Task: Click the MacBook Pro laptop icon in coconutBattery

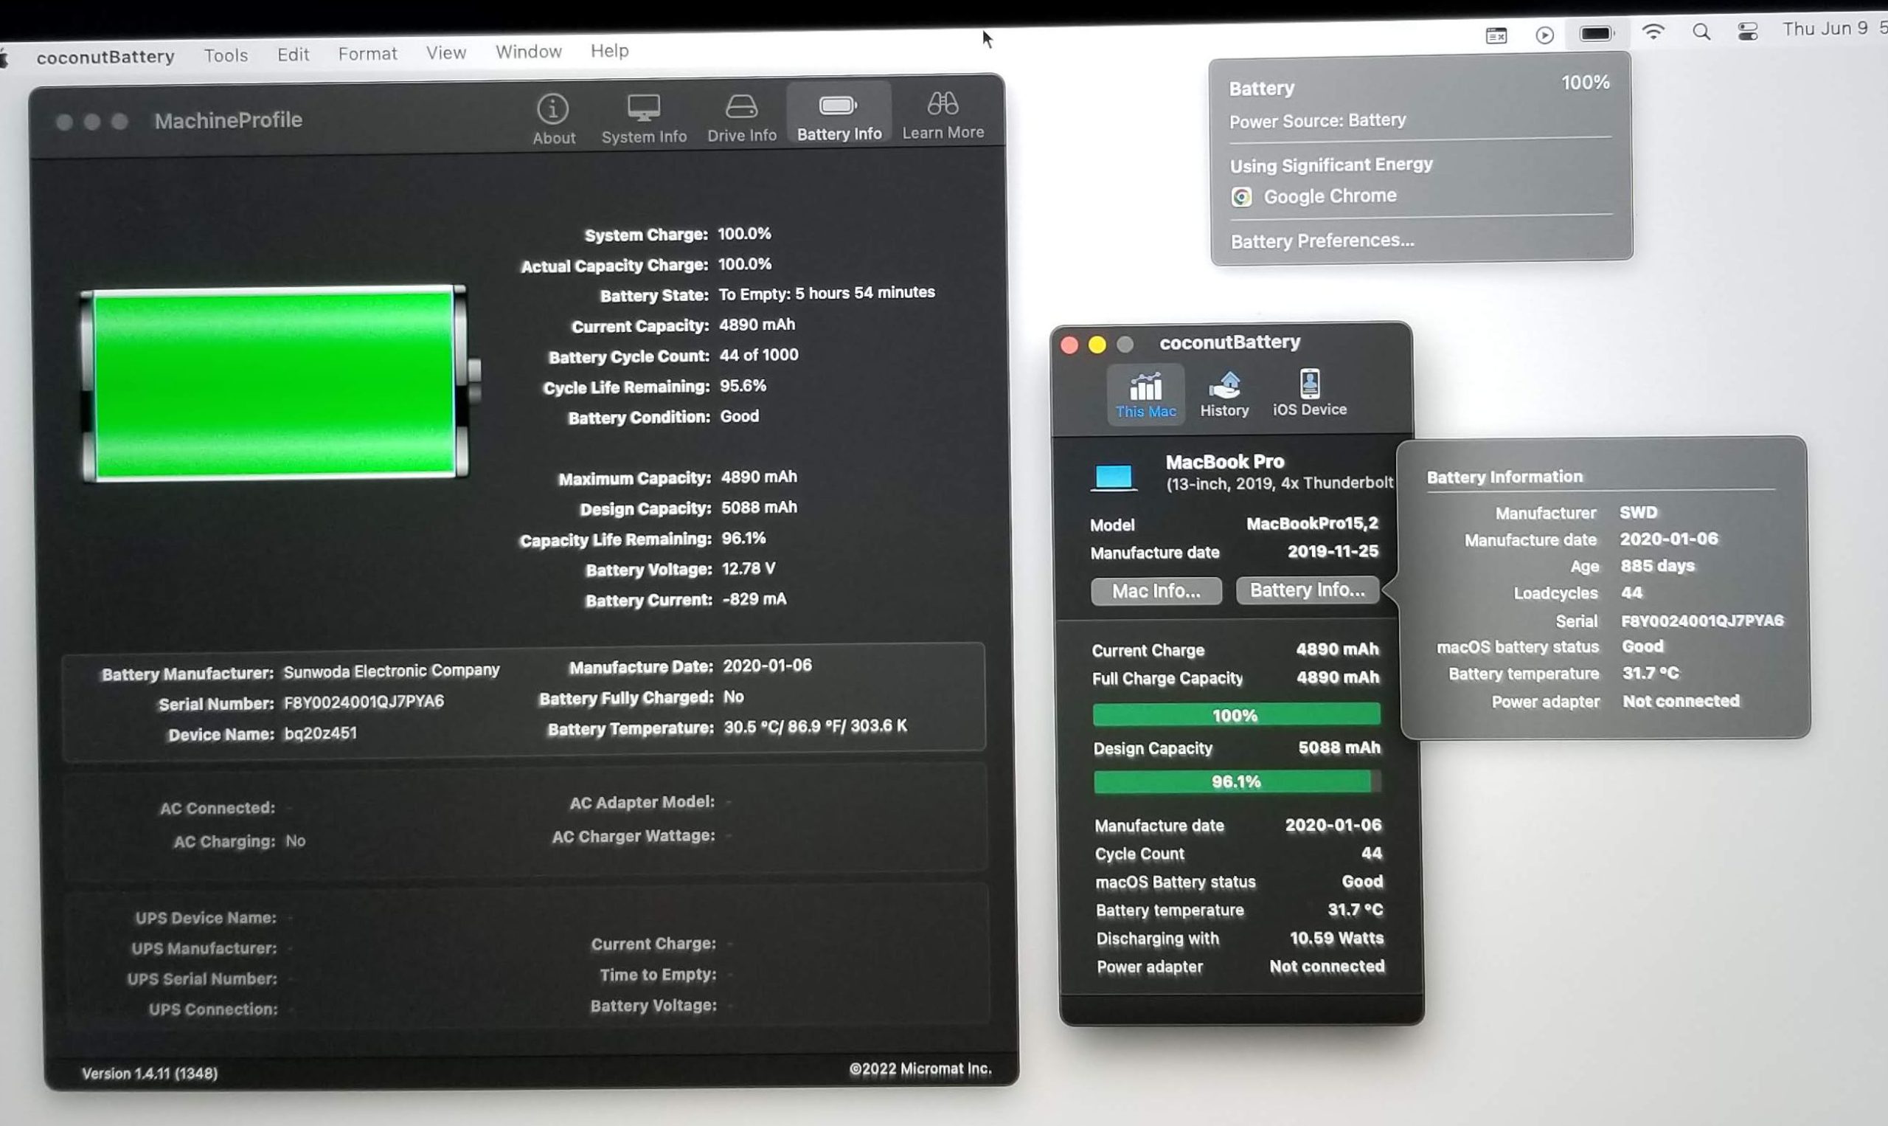Action: (1113, 478)
